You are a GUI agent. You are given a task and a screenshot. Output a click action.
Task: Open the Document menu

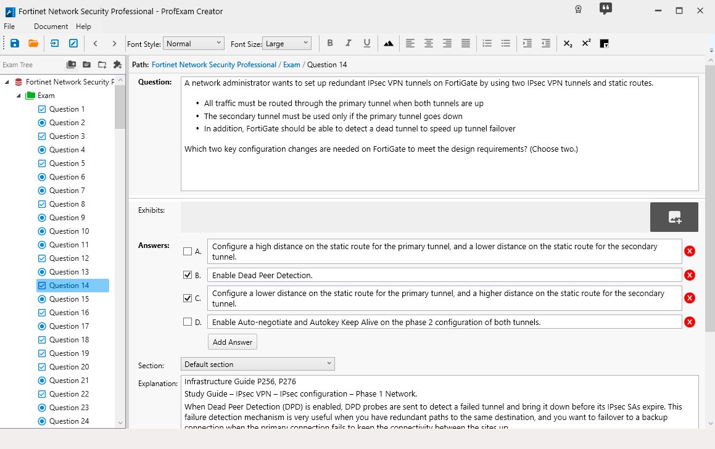(51, 27)
